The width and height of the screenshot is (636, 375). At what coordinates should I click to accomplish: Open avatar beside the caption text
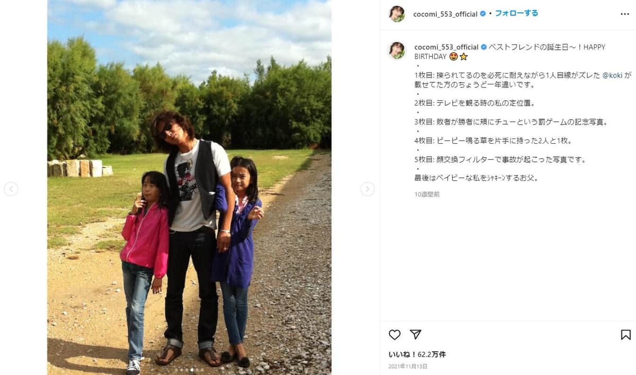[x=397, y=50]
